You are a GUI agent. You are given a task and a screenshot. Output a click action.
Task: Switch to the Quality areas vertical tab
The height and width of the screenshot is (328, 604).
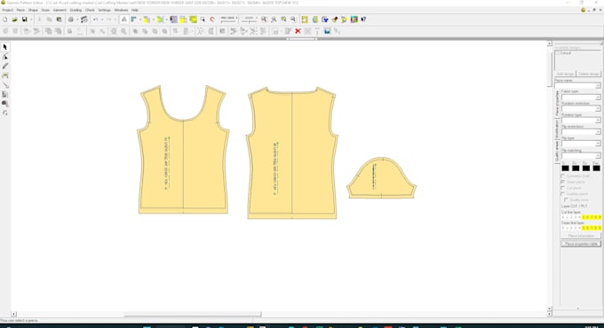pos(557,151)
